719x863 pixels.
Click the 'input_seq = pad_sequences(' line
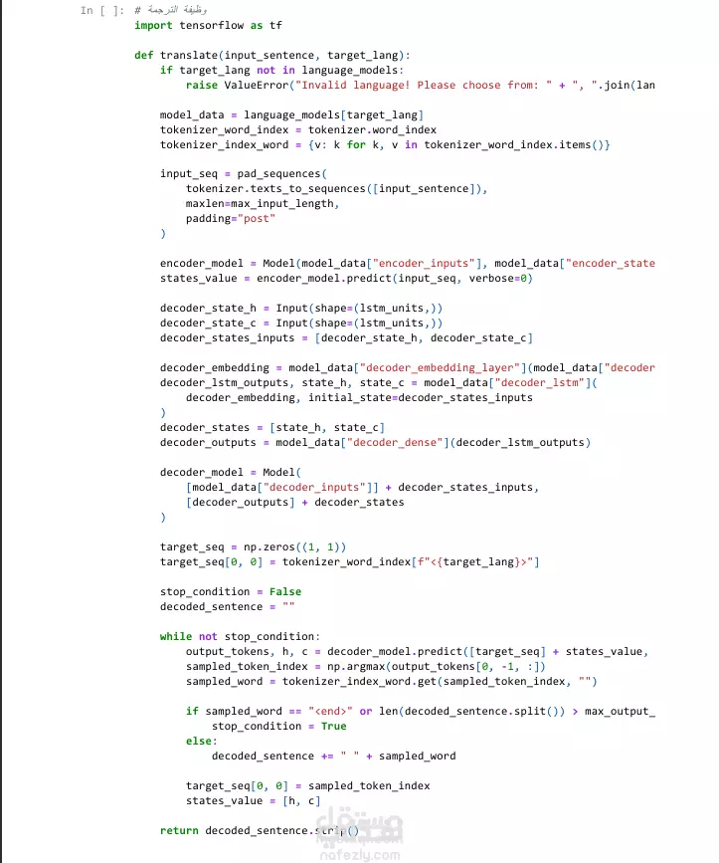(244, 174)
